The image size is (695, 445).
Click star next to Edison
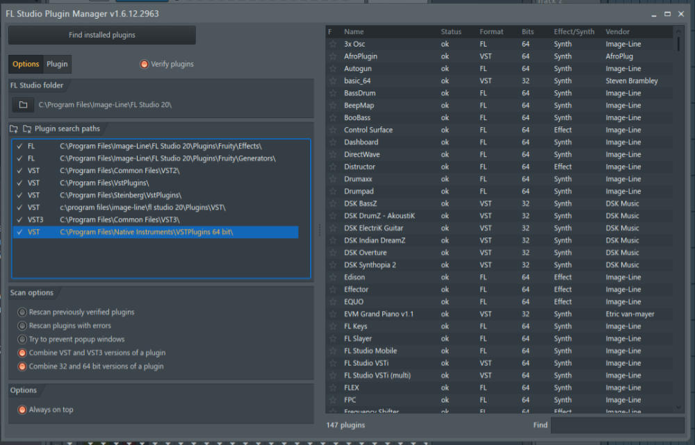(332, 277)
